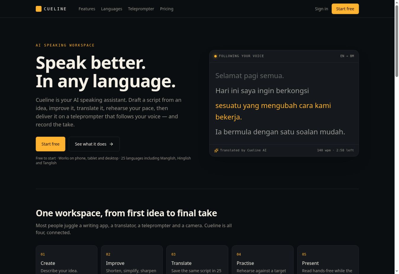Click the 'Translated by Cueline AI' text
The height and width of the screenshot is (274, 399).
pyautogui.click(x=243, y=150)
